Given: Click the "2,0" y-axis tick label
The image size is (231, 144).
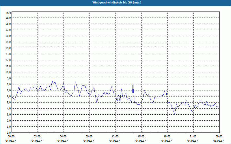Looking at the screenshot, I should click(9, 120).
